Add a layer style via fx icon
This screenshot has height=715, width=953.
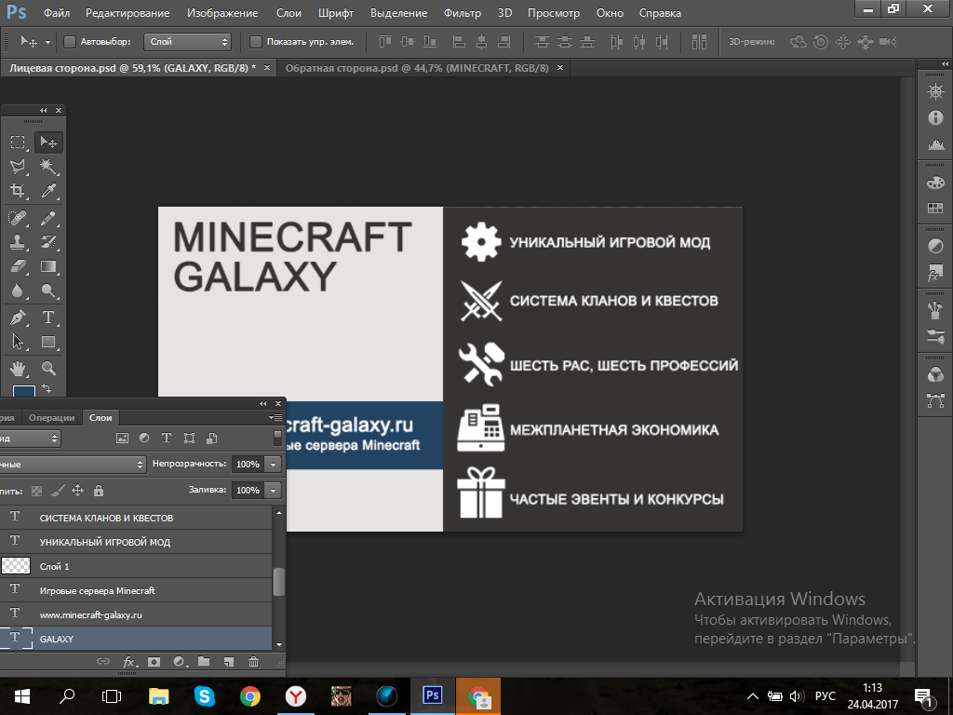click(130, 662)
